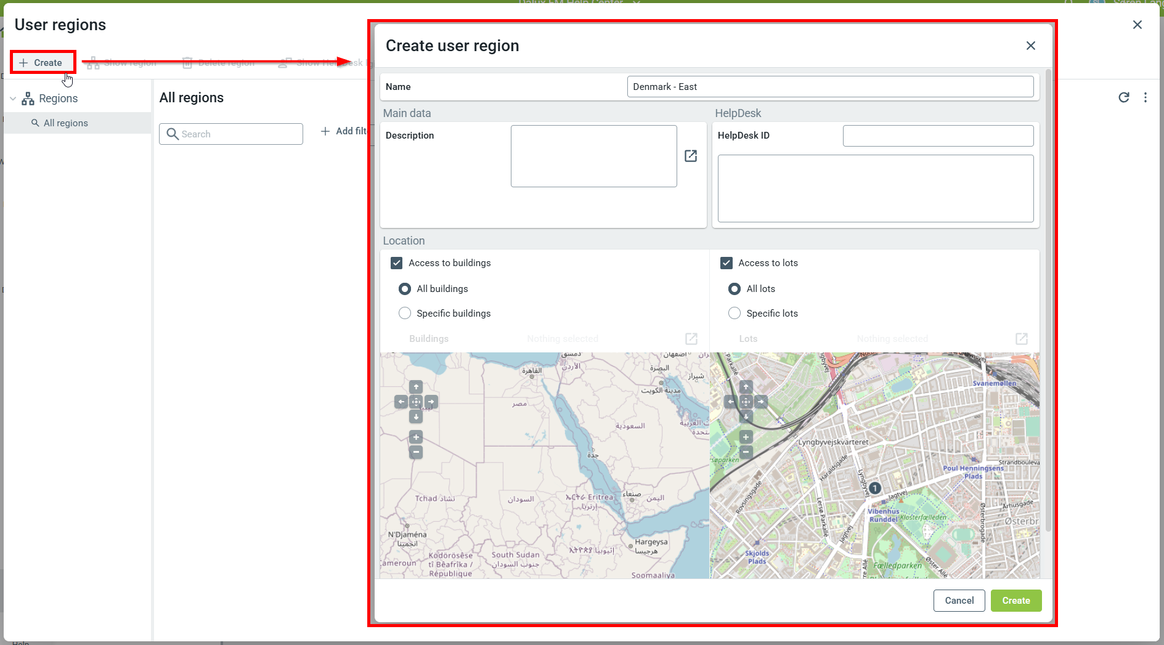Uncheck Access to buildings checkbox
Image resolution: width=1164 pixels, height=645 pixels.
[397, 263]
